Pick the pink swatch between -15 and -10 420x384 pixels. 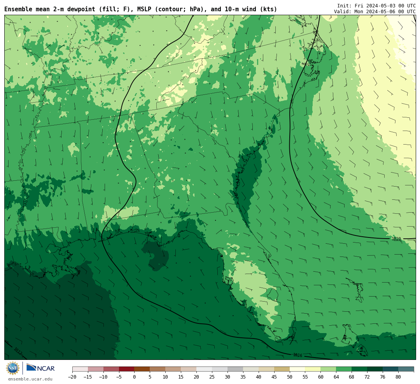point(95,369)
